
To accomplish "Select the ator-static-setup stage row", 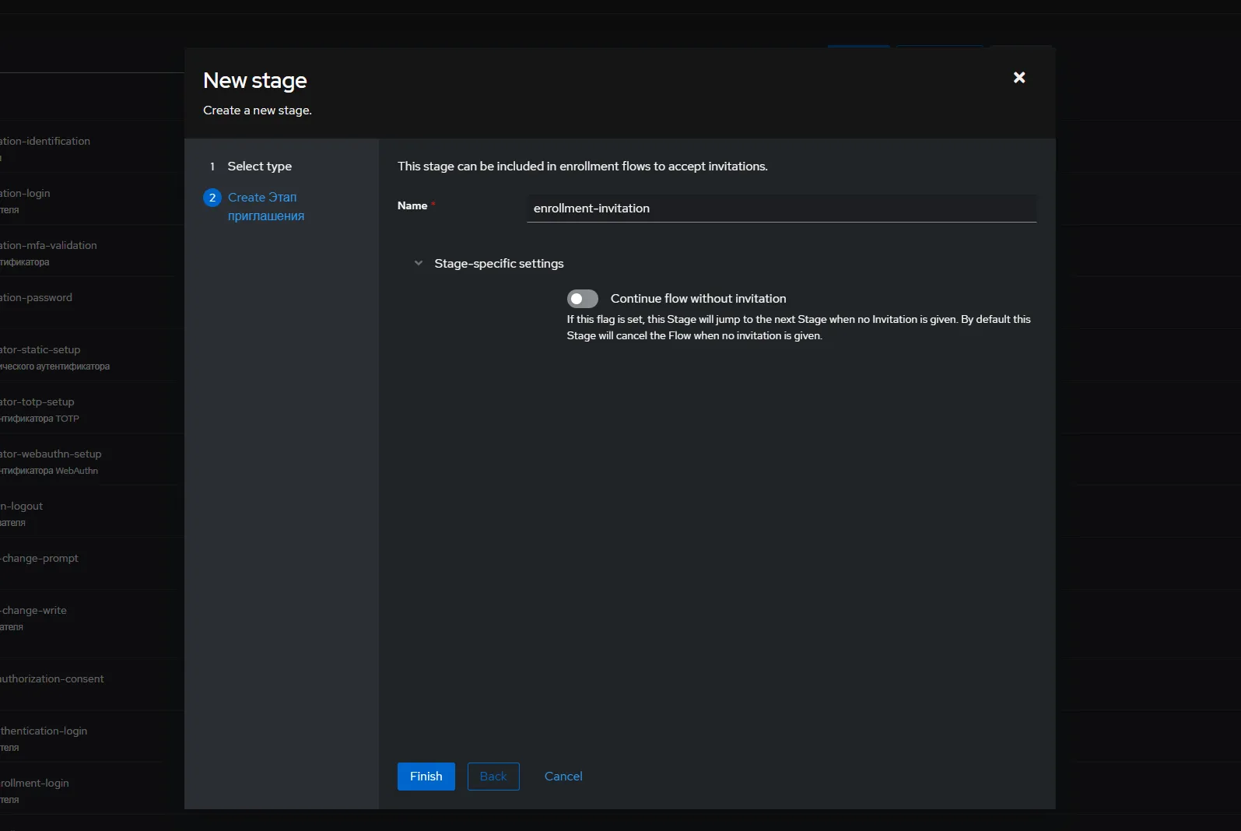I will pos(40,350).
